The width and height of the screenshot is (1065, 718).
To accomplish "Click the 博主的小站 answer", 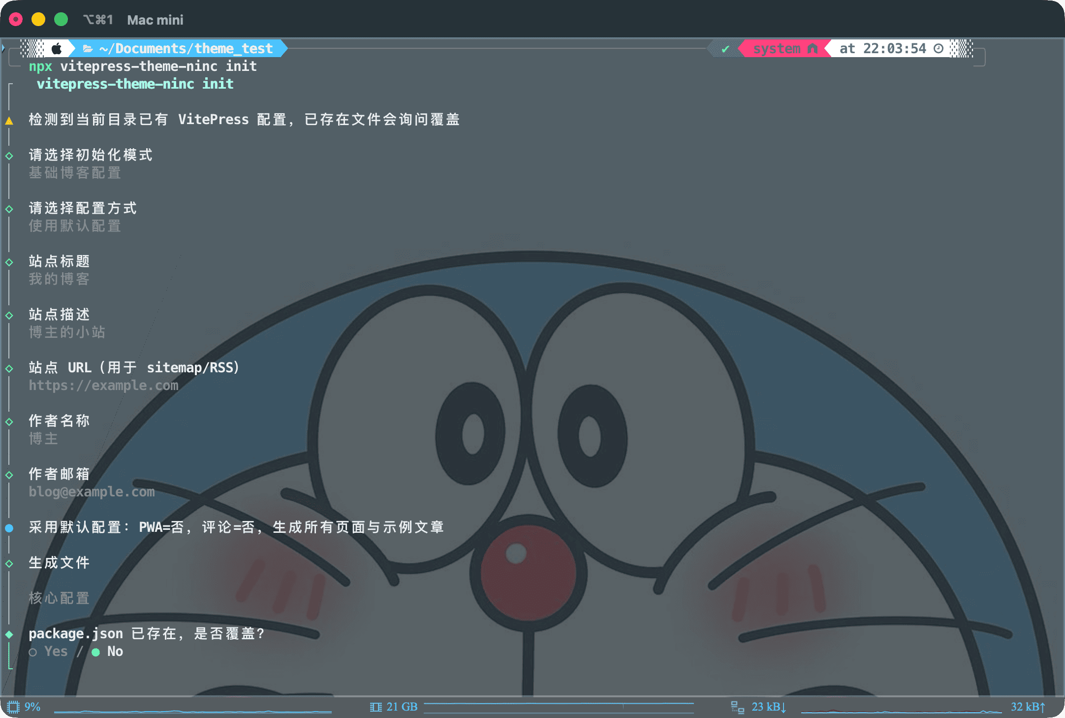I will pyautogui.click(x=67, y=332).
